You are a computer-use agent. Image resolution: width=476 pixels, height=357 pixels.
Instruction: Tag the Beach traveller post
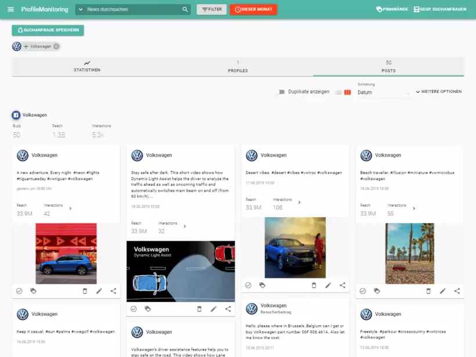377,291
